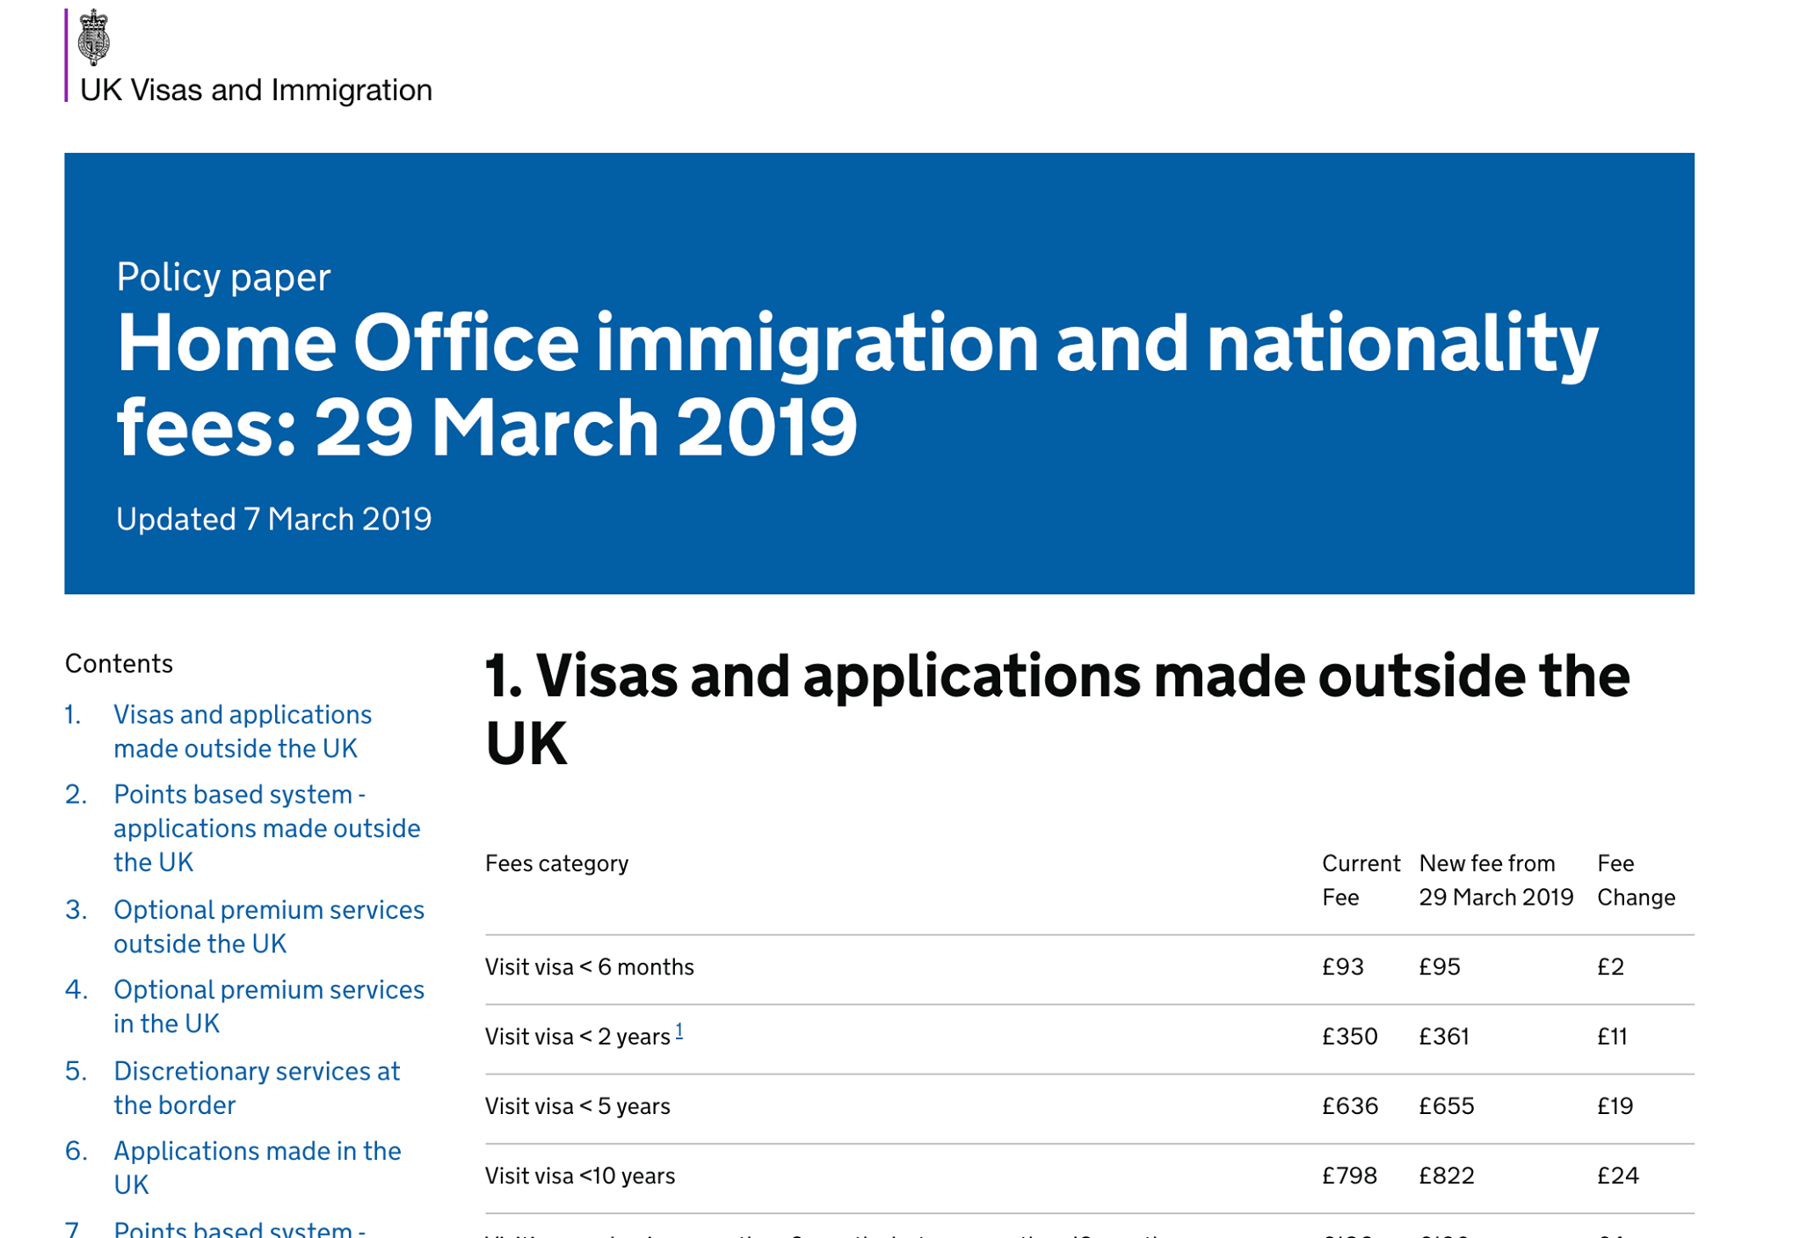Click the Fee Change column header
The width and height of the screenshot is (1800, 1238).
(x=1636, y=880)
